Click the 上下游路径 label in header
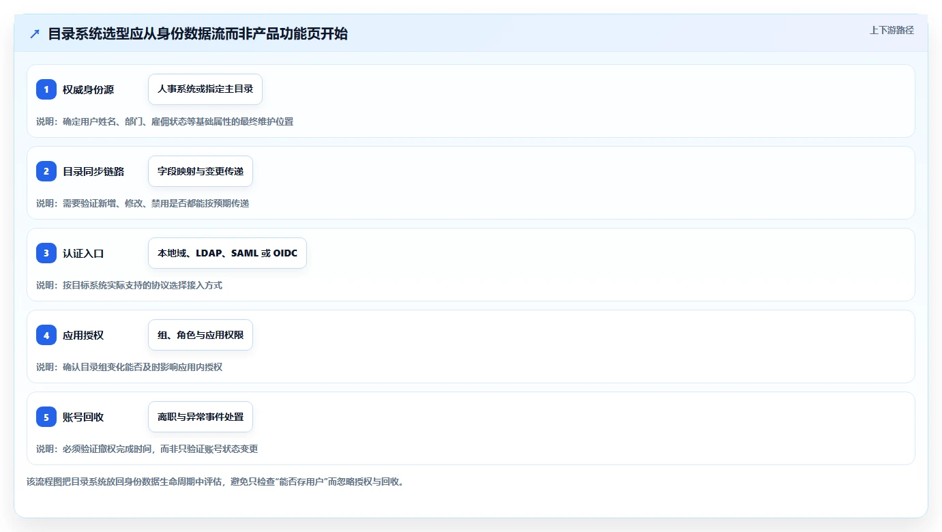 pyautogui.click(x=892, y=30)
